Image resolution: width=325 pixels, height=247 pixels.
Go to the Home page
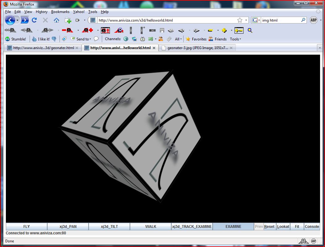click(x=56, y=20)
